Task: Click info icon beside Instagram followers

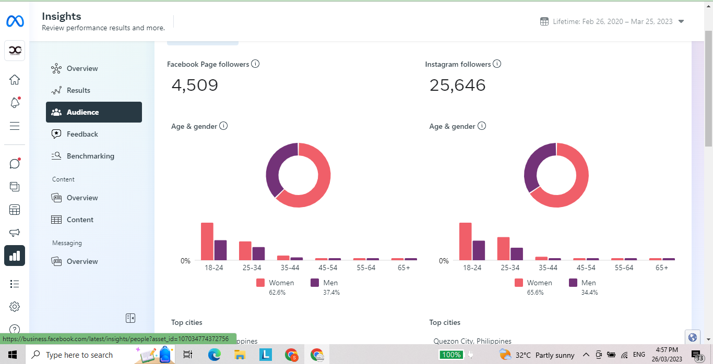Action: point(497,64)
